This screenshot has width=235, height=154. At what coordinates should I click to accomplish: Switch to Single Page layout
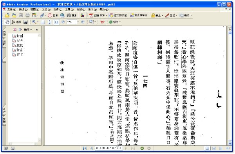pos(207,148)
